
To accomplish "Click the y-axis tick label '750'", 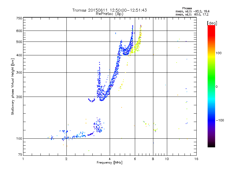I will click(19, 18).
